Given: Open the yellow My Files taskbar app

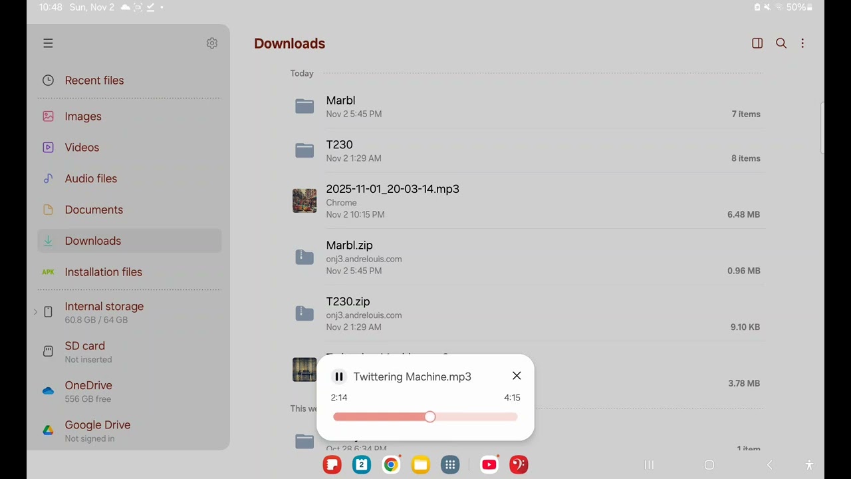Looking at the screenshot, I should [420, 465].
